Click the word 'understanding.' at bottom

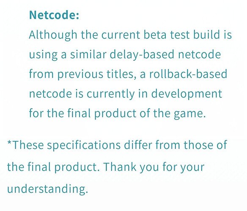click(47, 189)
